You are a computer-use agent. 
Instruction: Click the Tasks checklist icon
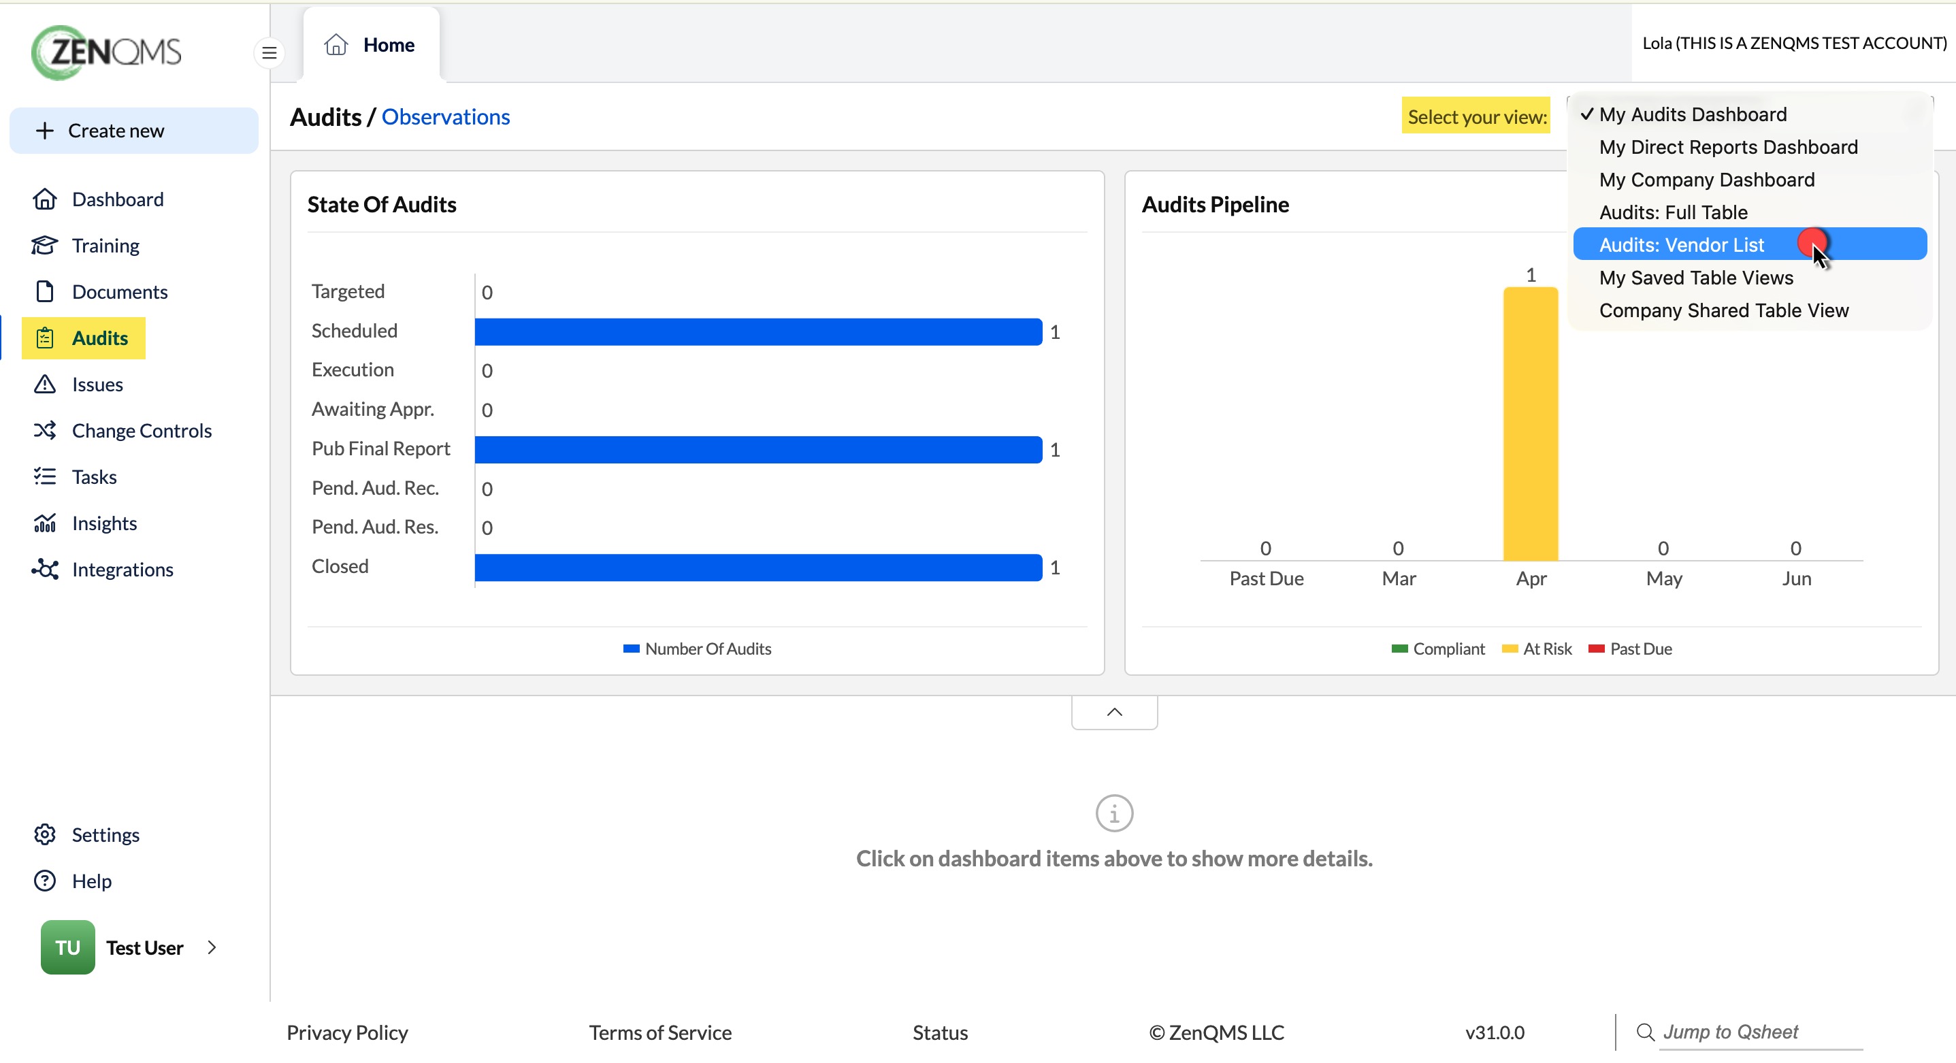pyautogui.click(x=45, y=477)
